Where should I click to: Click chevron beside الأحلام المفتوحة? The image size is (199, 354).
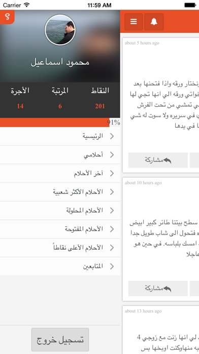112,229
